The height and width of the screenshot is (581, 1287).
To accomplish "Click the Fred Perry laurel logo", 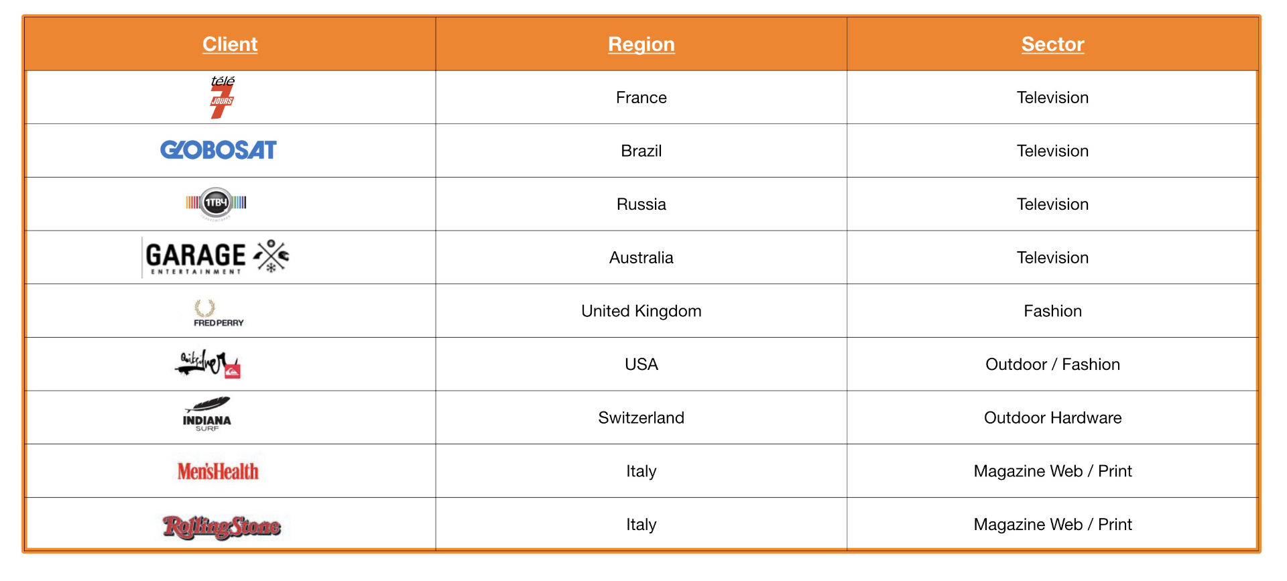I will (x=219, y=313).
